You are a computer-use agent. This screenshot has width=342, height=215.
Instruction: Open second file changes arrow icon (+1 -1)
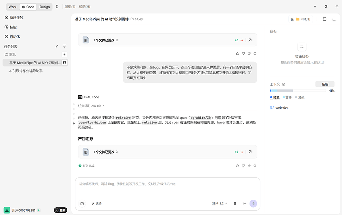250,152
